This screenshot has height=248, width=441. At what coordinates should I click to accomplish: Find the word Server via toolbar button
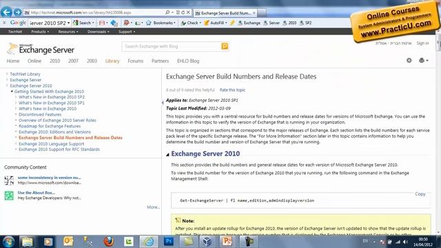tap(271, 23)
